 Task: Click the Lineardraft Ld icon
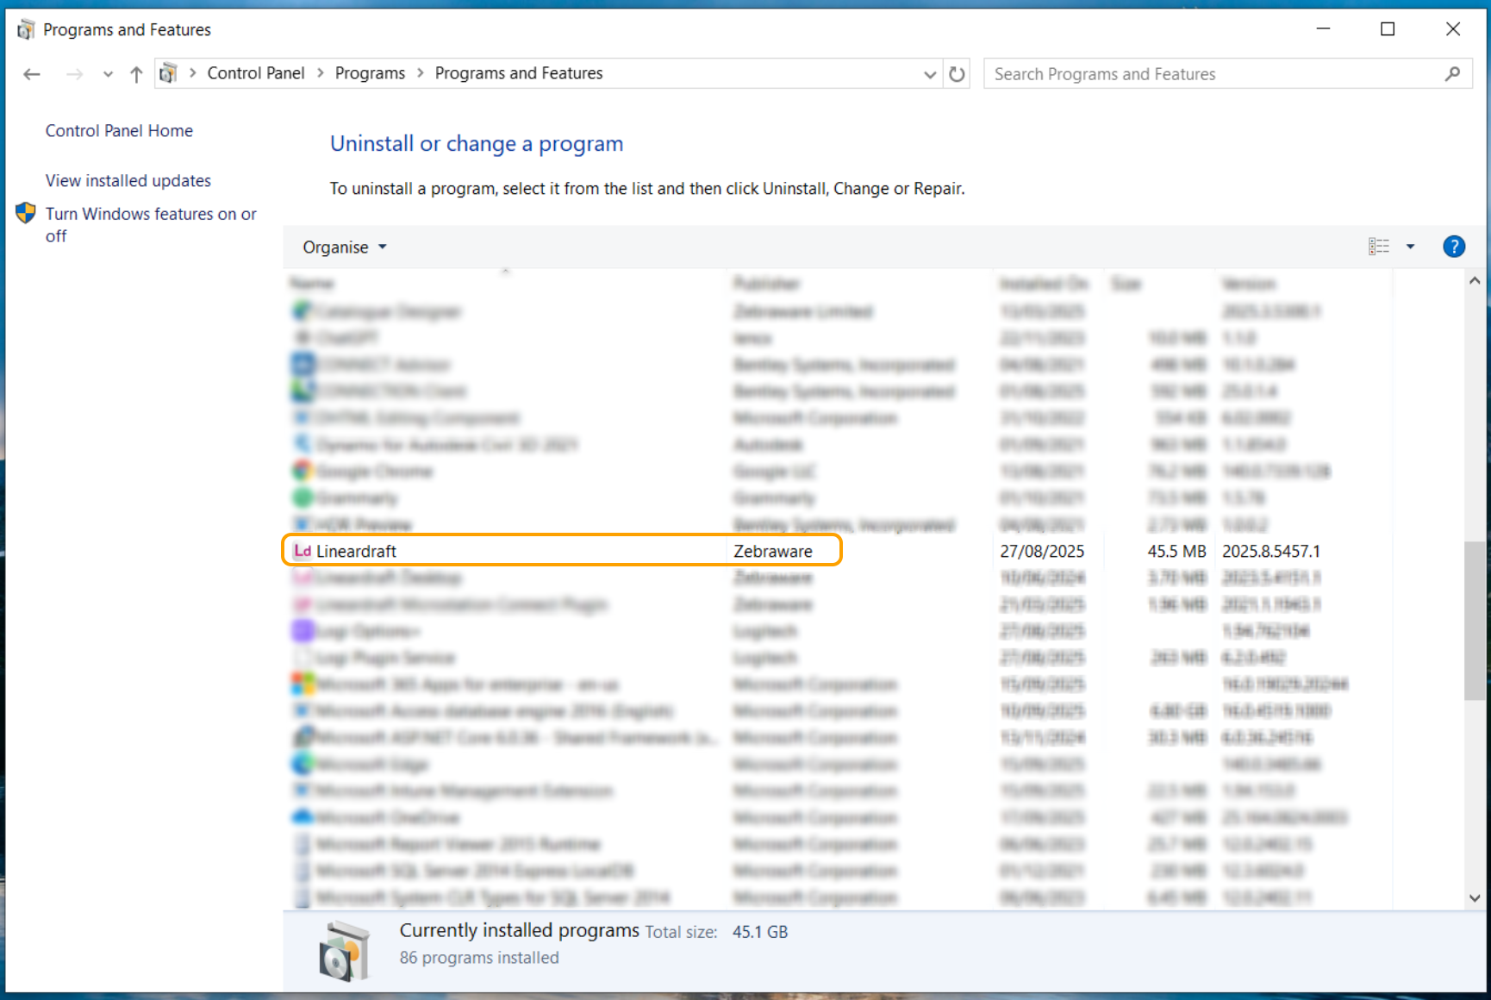[303, 551]
